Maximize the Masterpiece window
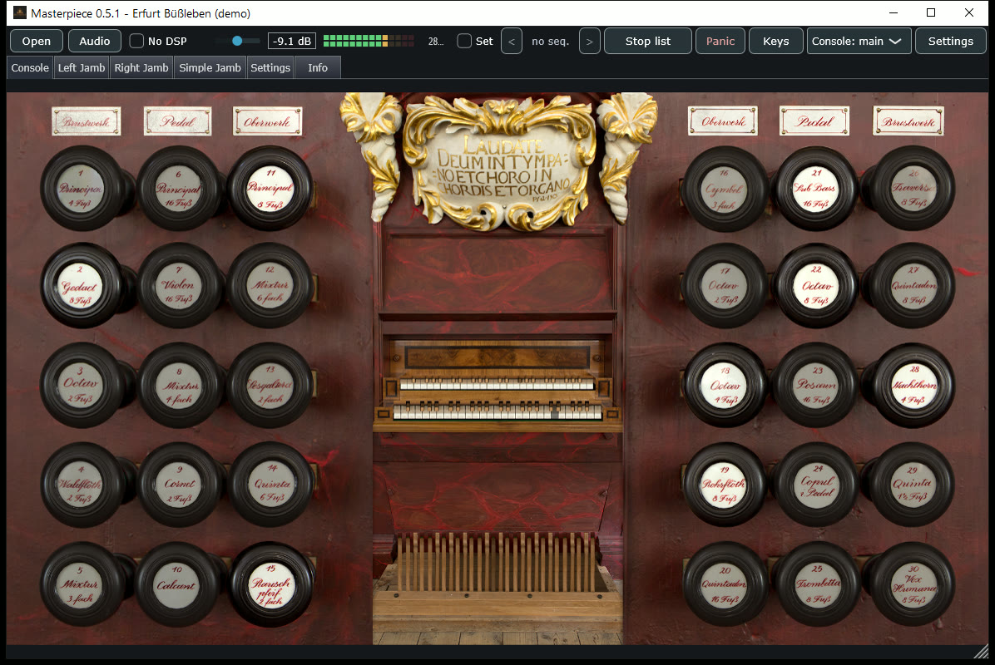 click(931, 12)
